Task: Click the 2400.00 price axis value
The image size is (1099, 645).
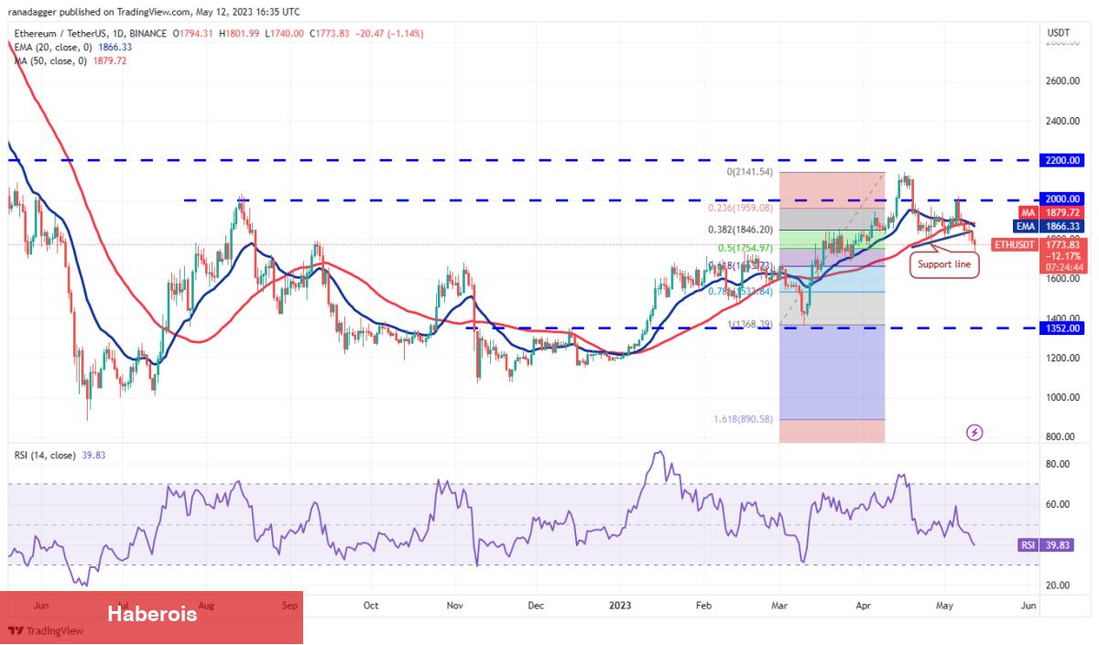Action: pos(1062,121)
